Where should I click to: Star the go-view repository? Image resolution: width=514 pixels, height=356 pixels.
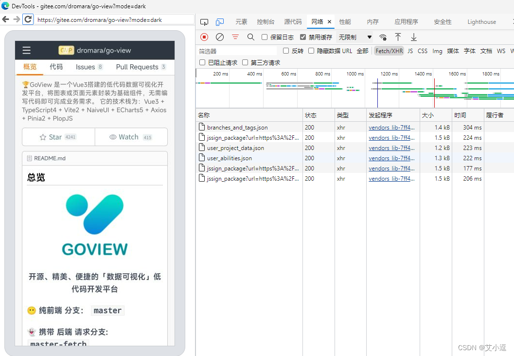pos(58,137)
